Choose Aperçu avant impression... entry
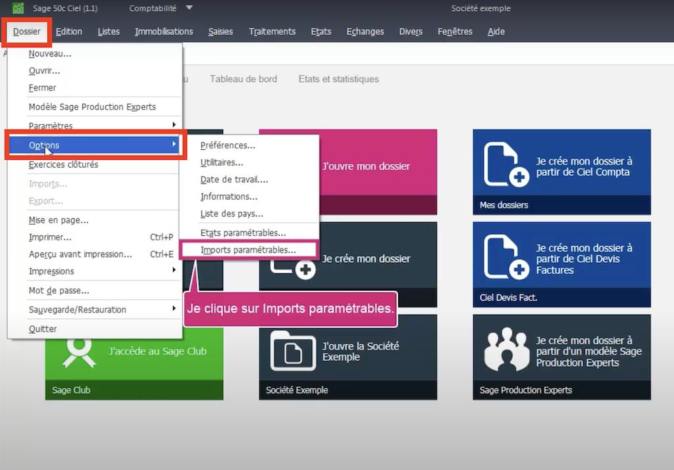Viewport: 674px width, 470px height. 94,254
